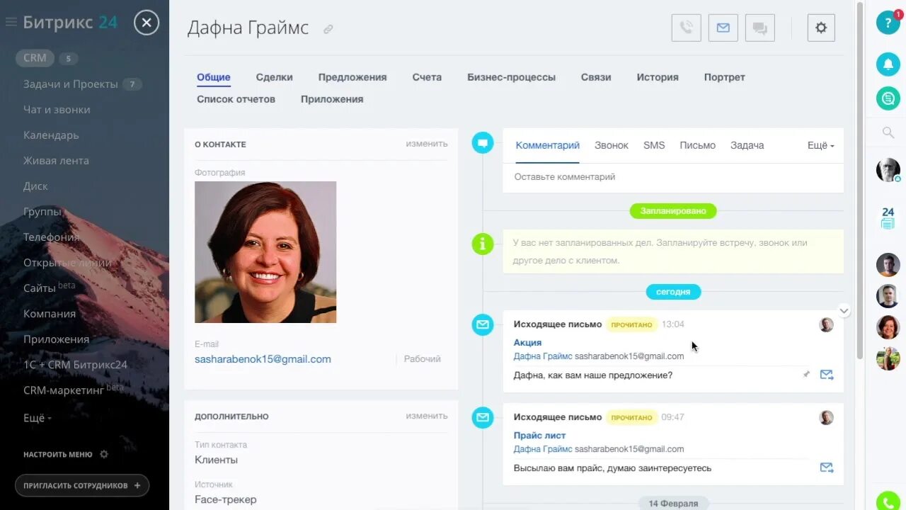The width and height of the screenshot is (906, 510).
Task: Open Календарь in the sidebar
Action: tap(51, 135)
